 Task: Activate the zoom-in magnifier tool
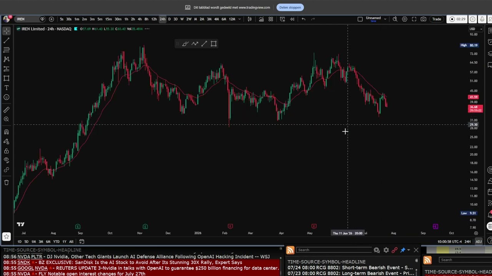point(7,119)
